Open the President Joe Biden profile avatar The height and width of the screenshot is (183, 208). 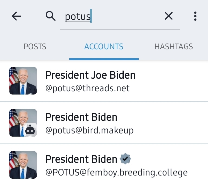click(23, 81)
